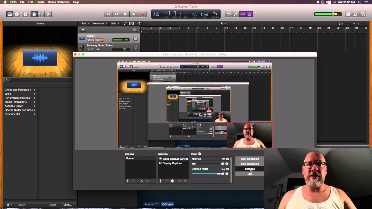
Task: Toggle the Cycle loop mode icon
Action: (x=229, y=14)
